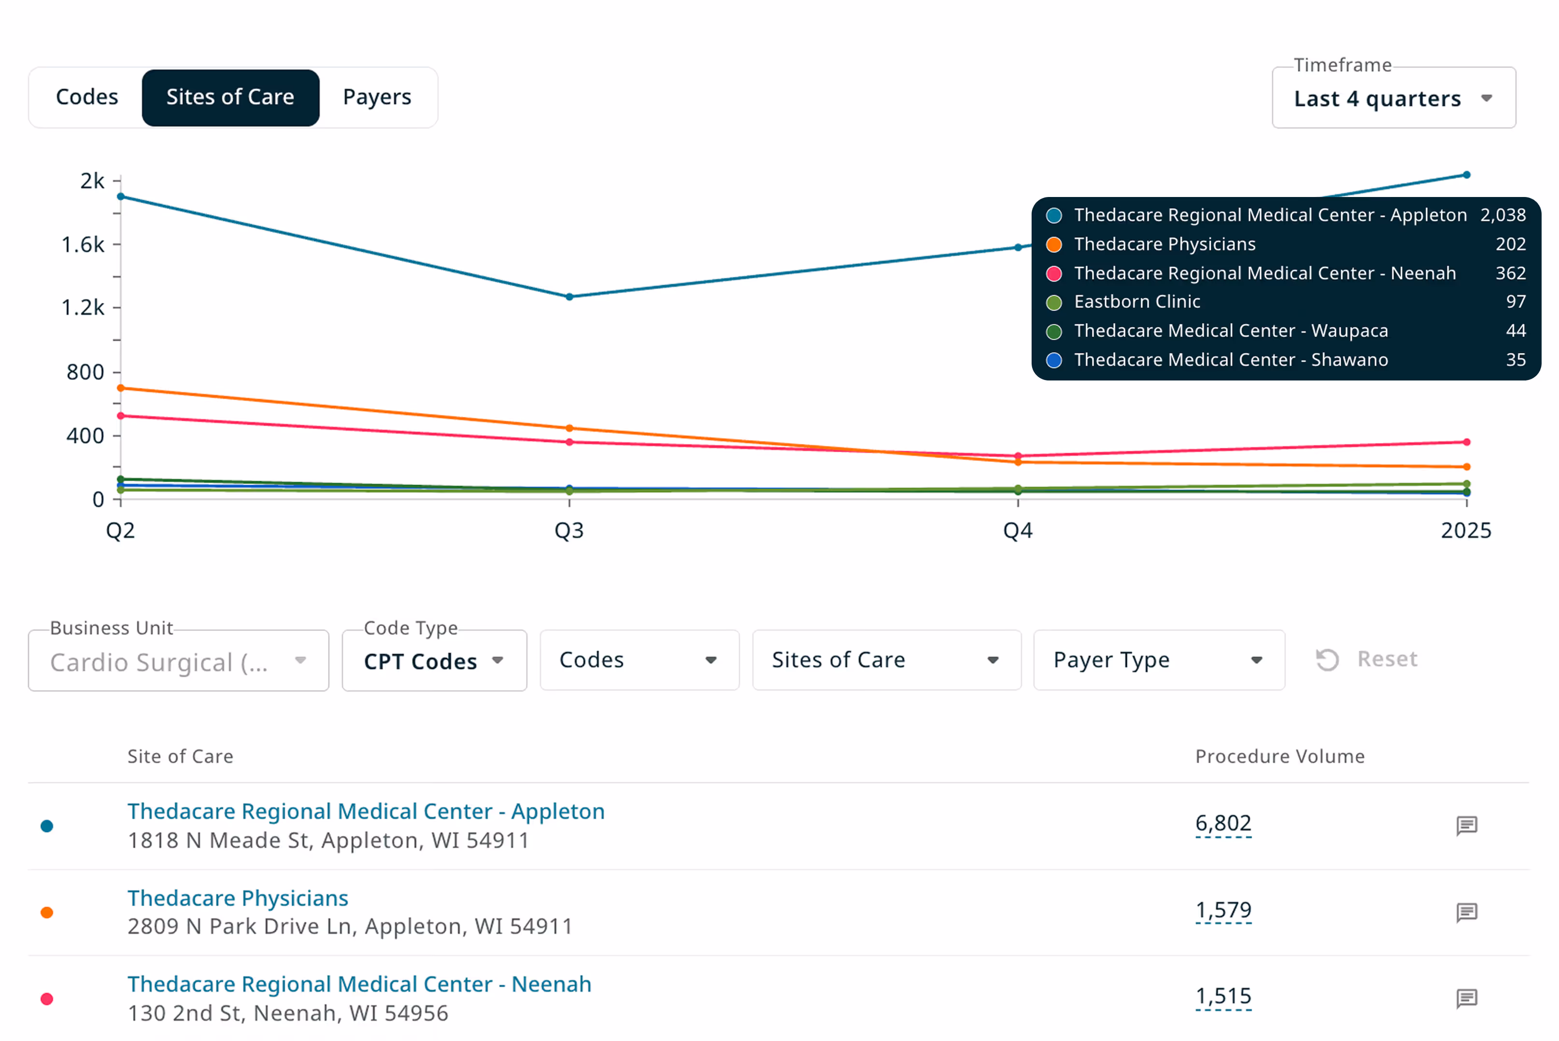Switch to the Payers tab
Image resolution: width=1559 pixels, height=1041 pixels.
pyautogui.click(x=377, y=97)
